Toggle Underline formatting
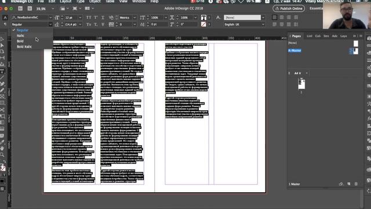This screenshot has width=371, height=209. point(103,17)
